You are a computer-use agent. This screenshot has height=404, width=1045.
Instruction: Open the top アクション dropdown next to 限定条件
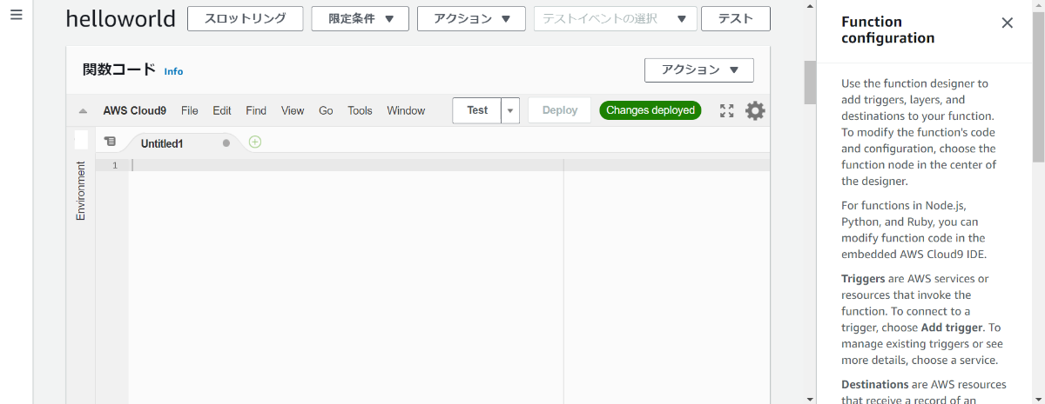tap(471, 18)
